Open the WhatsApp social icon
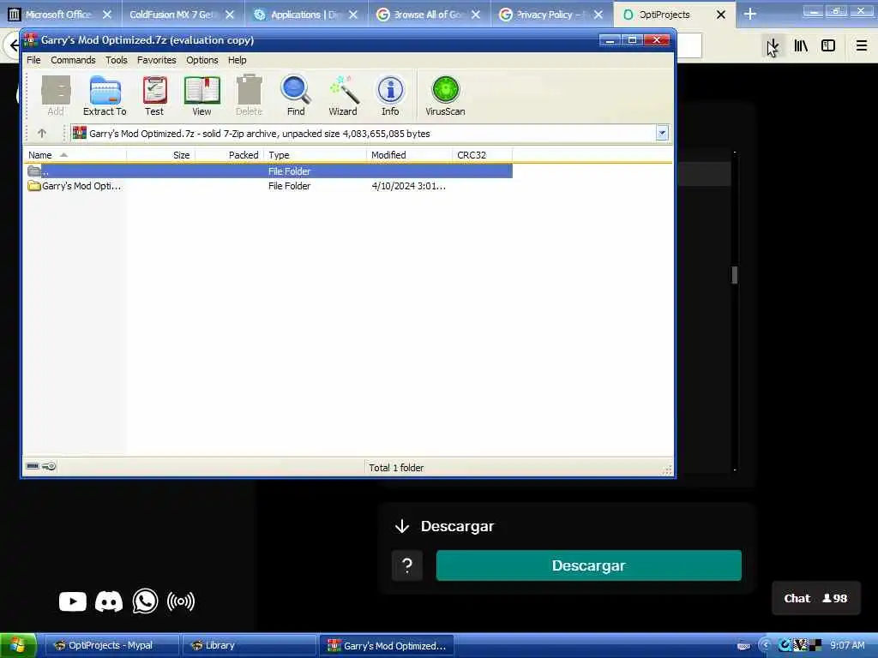 145,601
